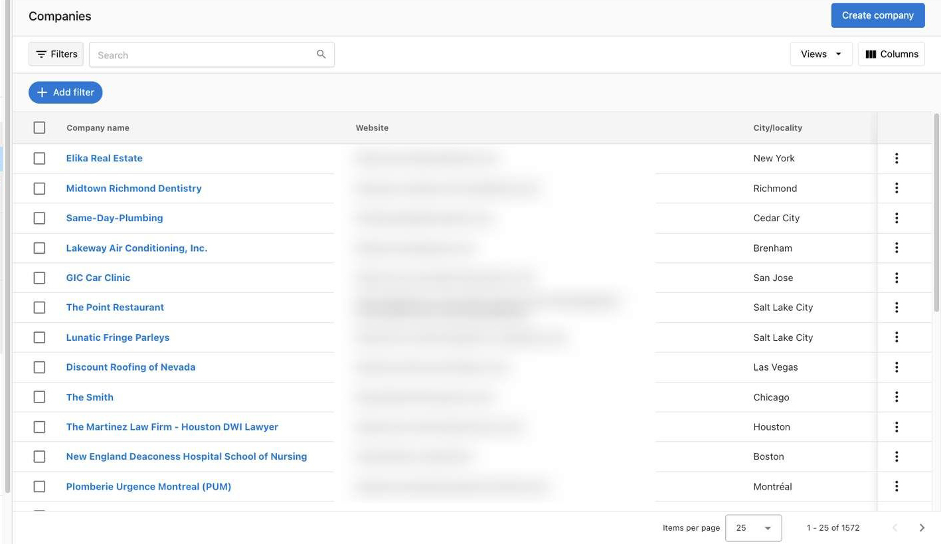941x544 pixels.
Task: Click the previous page arrow
Action: pos(895,528)
